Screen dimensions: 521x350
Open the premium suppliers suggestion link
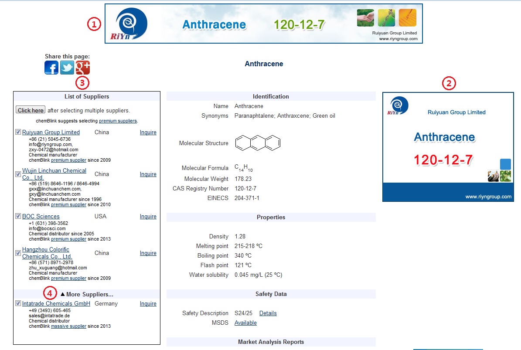coord(118,121)
